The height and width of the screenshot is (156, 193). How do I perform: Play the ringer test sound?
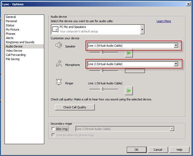pos(129,91)
